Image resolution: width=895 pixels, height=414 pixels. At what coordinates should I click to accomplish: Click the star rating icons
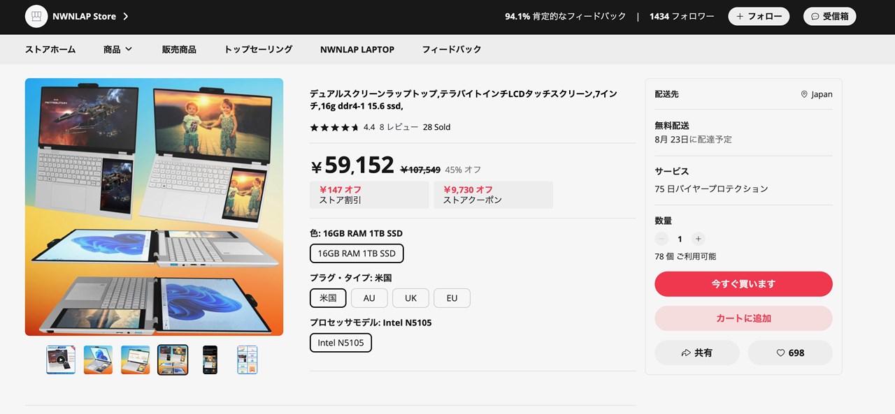click(334, 128)
